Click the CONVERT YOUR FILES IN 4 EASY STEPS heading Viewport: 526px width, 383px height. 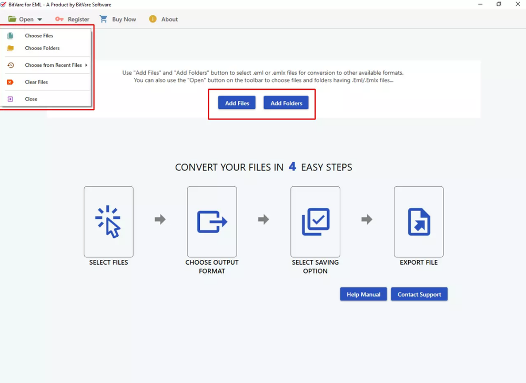tap(264, 167)
